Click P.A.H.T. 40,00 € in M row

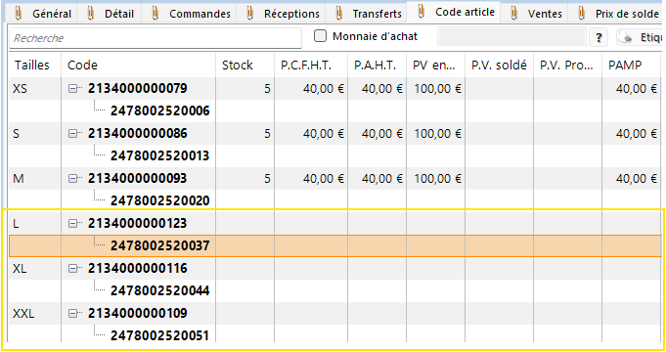tap(382, 179)
